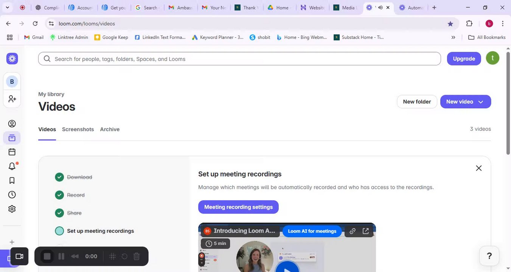Open the Gmail bookmark
The width and height of the screenshot is (511, 272).
(x=34, y=37)
